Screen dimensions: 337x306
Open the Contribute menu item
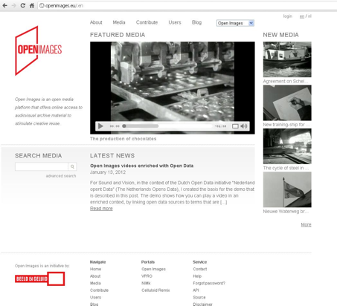[x=147, y=22]
